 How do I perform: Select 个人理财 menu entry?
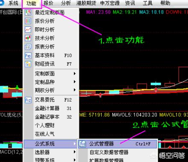(45, 125)
